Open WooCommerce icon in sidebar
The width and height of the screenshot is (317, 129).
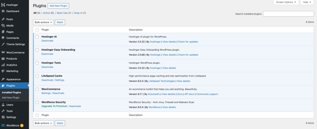click(3, 52)
